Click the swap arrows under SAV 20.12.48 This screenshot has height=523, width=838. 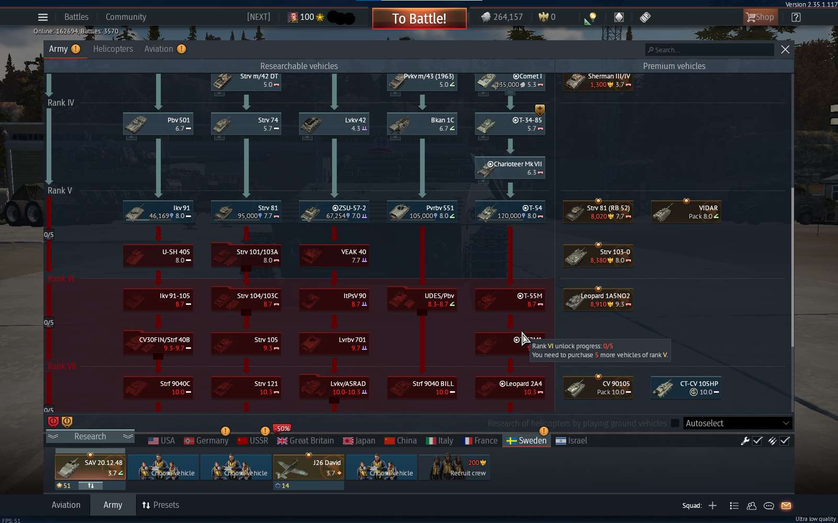click(x=91, y=486)
